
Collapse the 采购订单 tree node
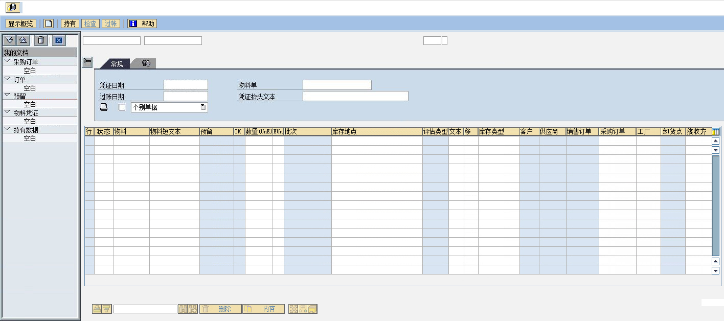(x=7, y=61)
